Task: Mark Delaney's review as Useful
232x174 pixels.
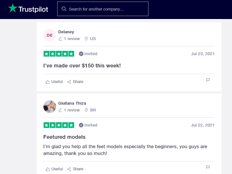Action: coord(54,82)
